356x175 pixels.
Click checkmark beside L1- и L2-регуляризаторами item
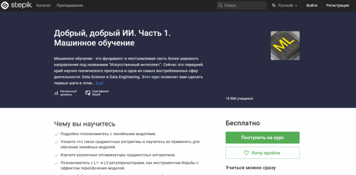click(56, 163)
